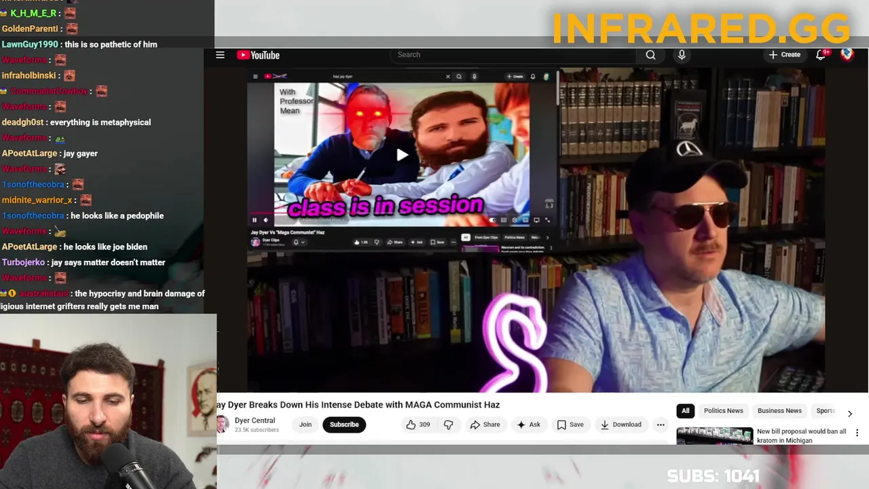Image resolution: width=869 pixels, height=489 pixels.
Task: Click the emote in GoldenParenti's message
Action: pyautogui.click(x=72, y=29)
